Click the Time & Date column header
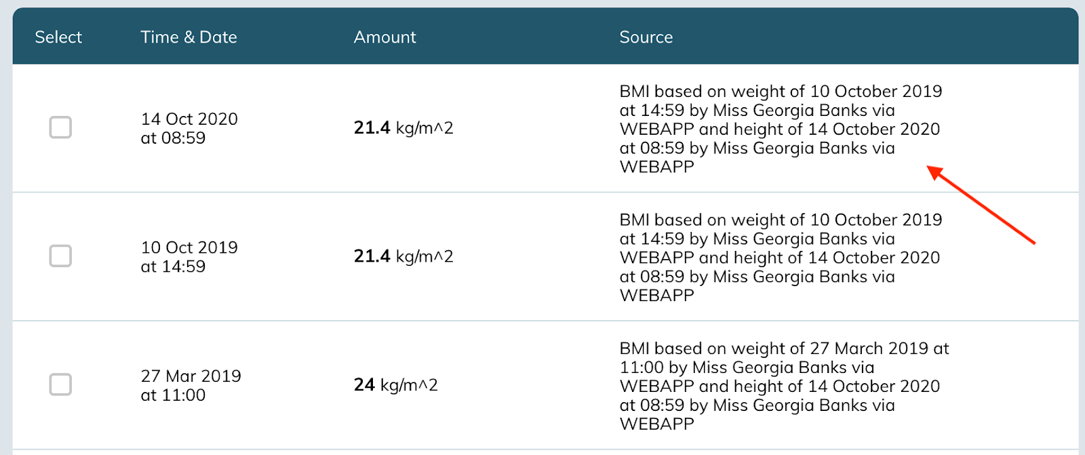 pyautogui.click(x=189, y=37)
